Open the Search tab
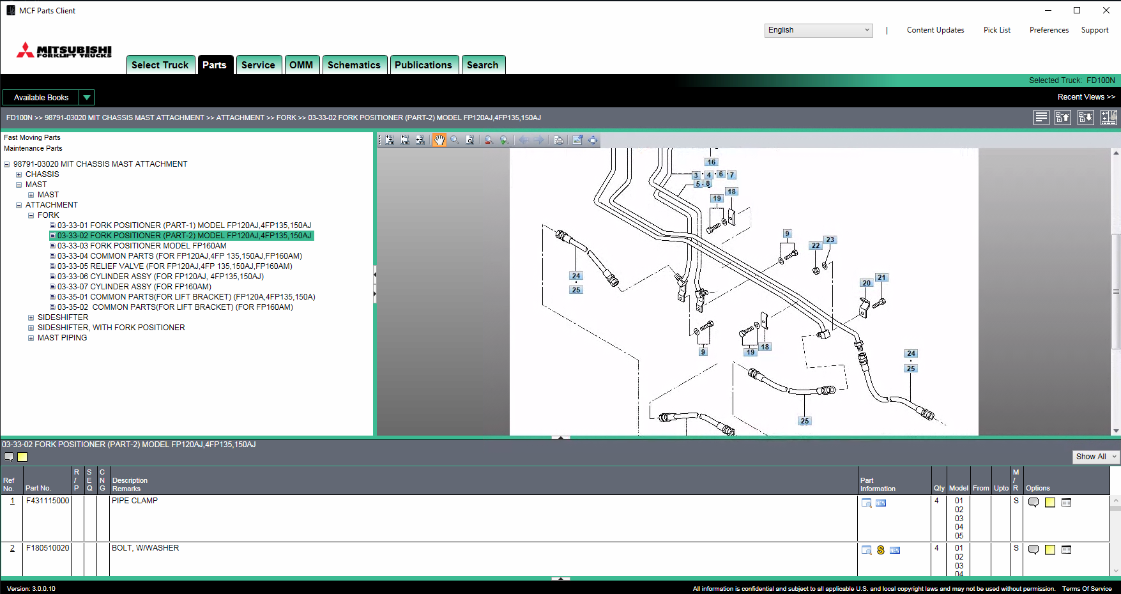1121x594 pixels. click(483, 65)
